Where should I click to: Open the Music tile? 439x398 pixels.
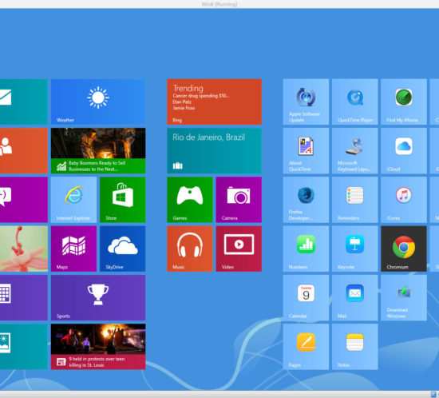point(190,249)
